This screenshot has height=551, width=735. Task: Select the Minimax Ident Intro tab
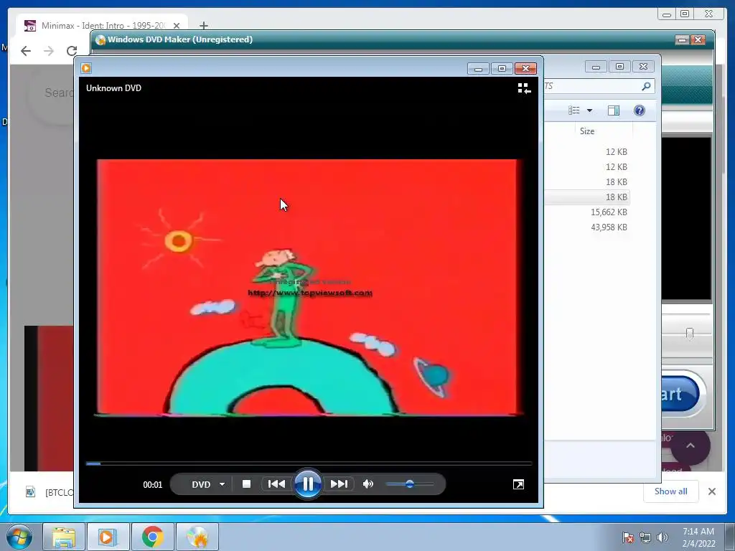102,25
